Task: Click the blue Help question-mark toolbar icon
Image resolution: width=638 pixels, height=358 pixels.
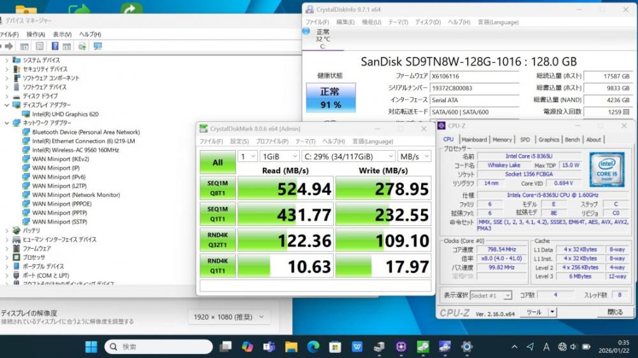Action: (55, 47)
